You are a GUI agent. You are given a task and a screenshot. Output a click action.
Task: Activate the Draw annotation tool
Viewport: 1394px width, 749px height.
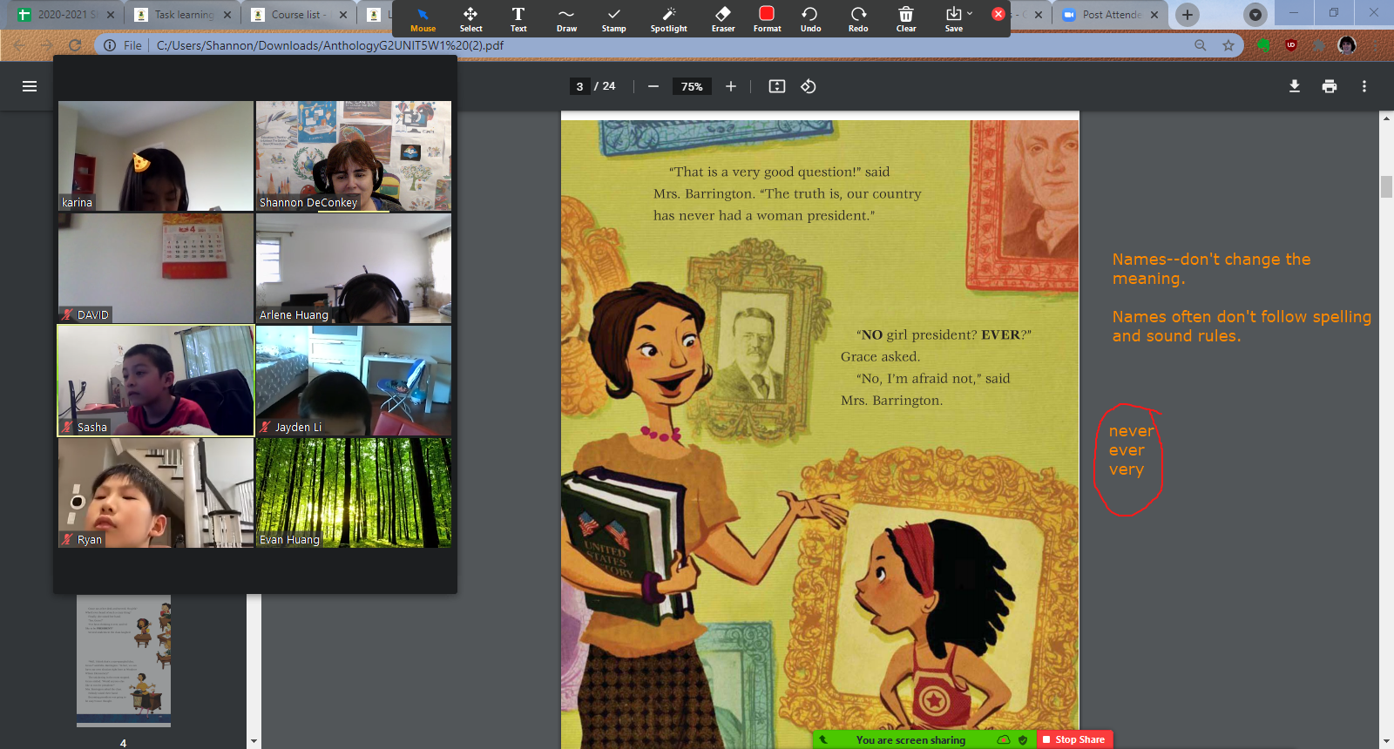566,18
